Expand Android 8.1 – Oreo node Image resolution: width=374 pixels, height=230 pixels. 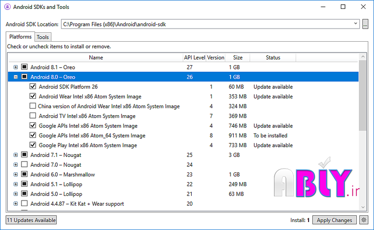pyautogui.click(x=16, y=67)
